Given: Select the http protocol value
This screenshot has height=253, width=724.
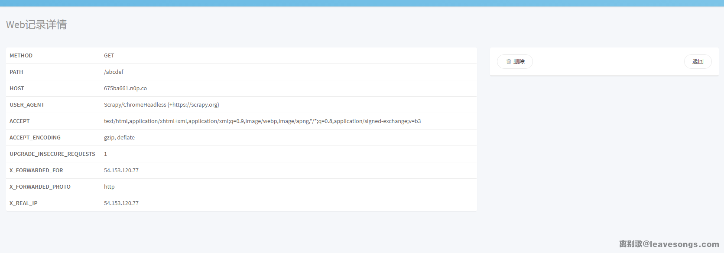Looking at the screenshot, I should [109, 187].
